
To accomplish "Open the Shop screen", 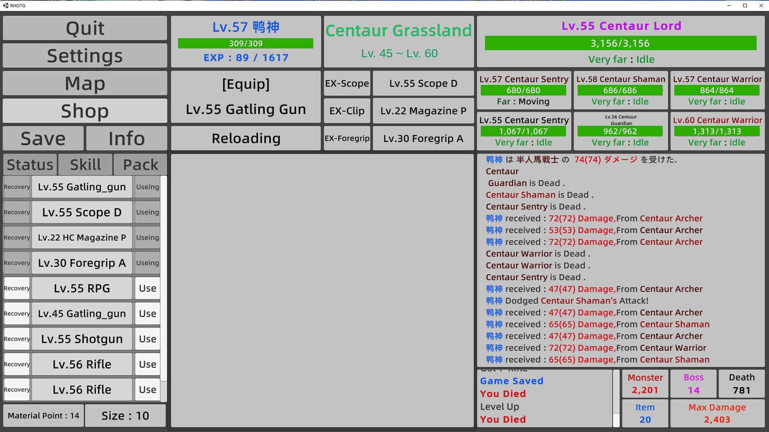I will coord(85,111).
